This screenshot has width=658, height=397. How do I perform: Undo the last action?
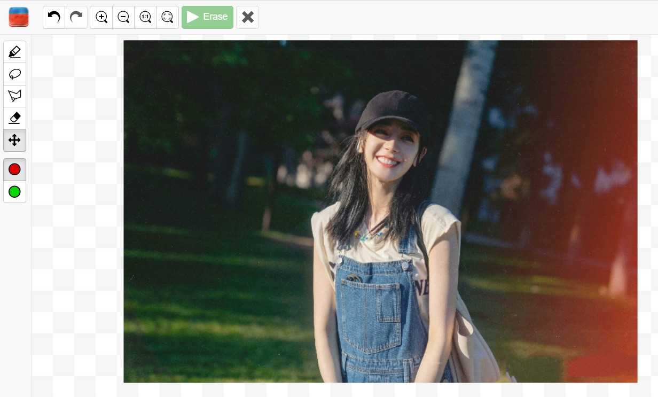pyautogui.click(x=54, y=17)
